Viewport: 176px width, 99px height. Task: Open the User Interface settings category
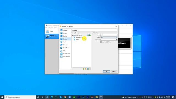click(x=65, y=57)
